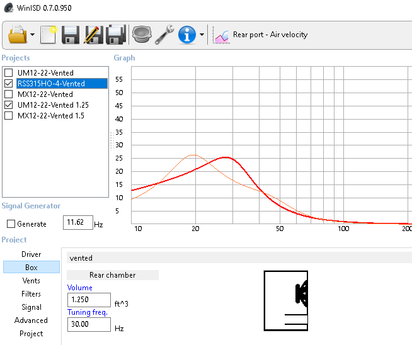Image resolution: width=412 pixels, height=345 pixels.
Task: Select MX12-22-Vented 1.5 project name
Action: coord(51,116)
